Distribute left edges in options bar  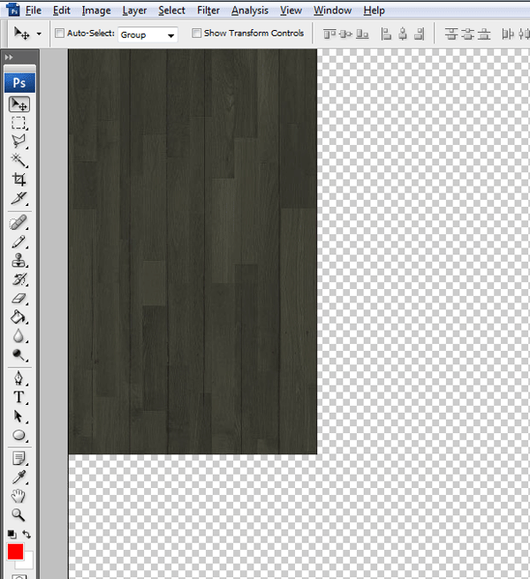[x=508, y=34]
